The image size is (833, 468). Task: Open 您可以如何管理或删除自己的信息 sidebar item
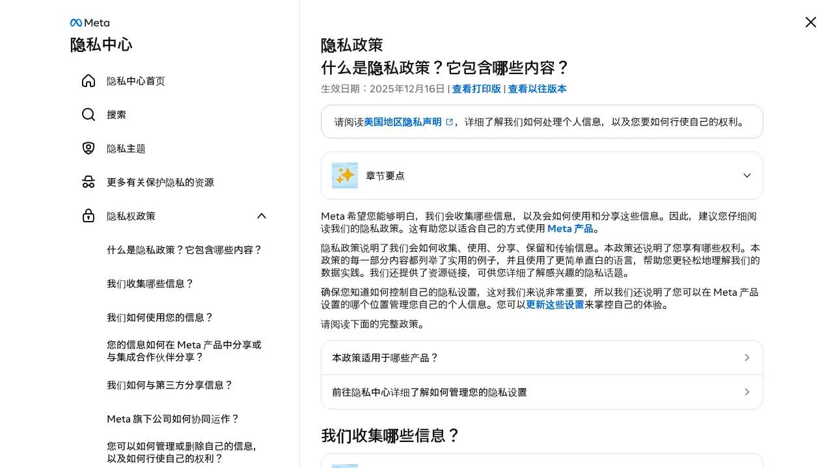(x=182, y=452)
